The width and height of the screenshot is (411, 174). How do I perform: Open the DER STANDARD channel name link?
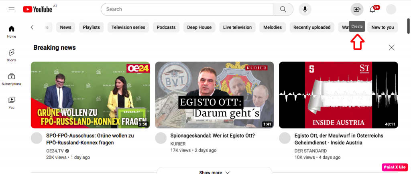pos(311,151)
